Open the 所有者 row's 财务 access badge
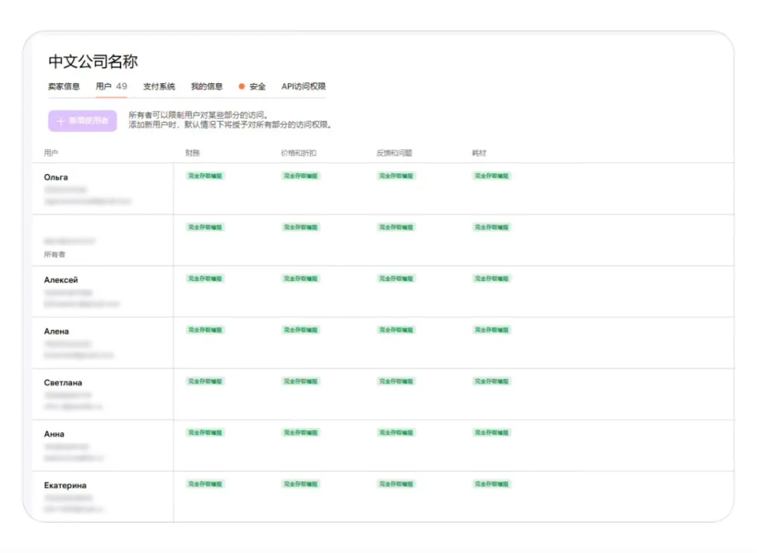The width and height of the screenshot is (757, 553). pyautogui.click(x=205, y=227)
